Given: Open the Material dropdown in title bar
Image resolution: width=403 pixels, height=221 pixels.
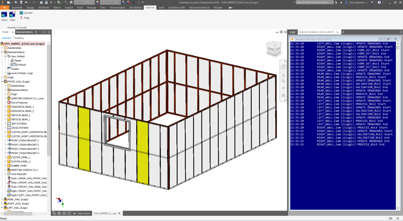Looking at the screenshot, I should 84,2.
